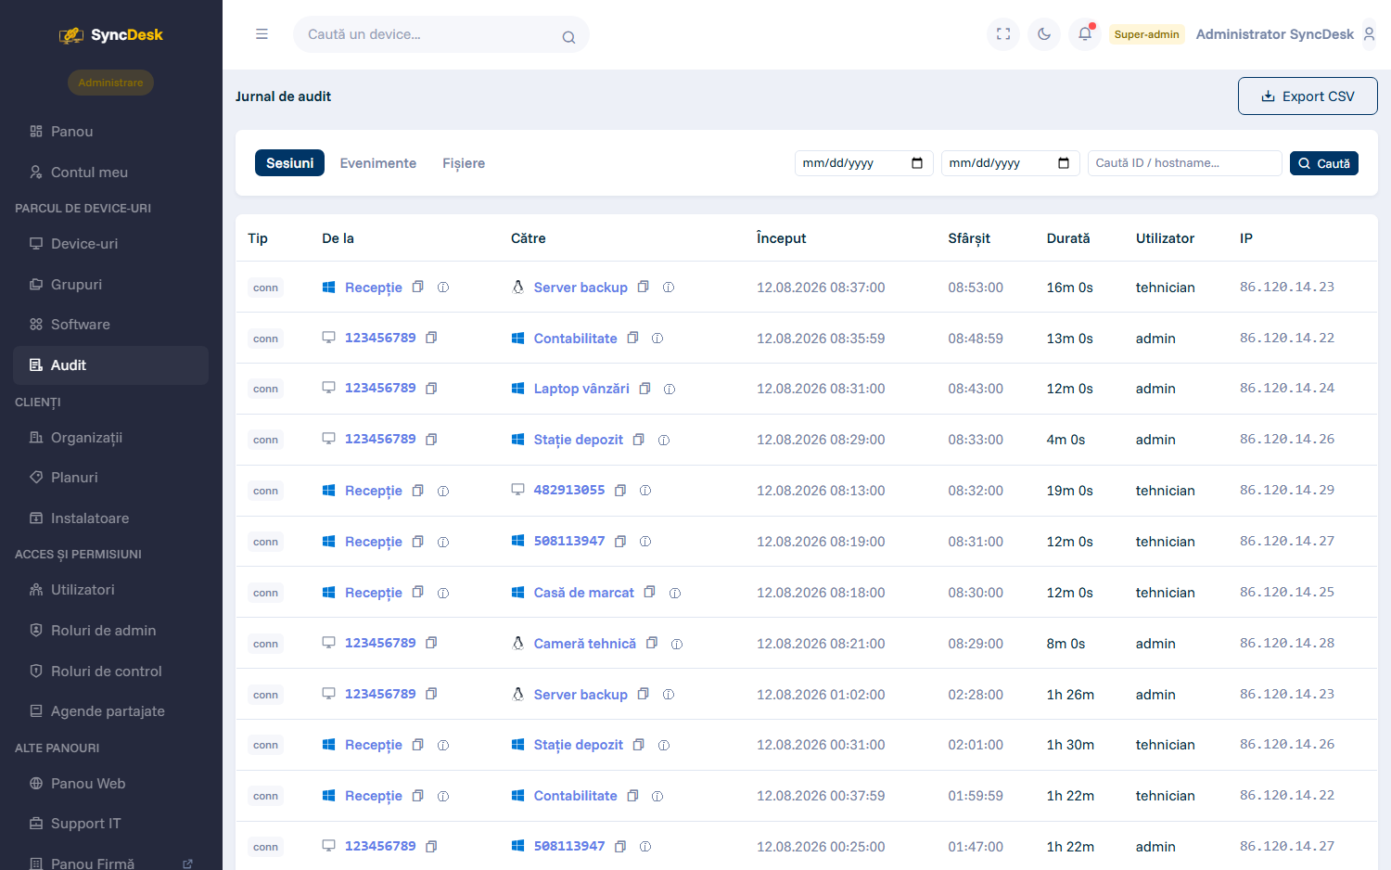Copy 508113947 ID in 08:19:00 row
Image resolution: width=1391 pixels, height=870 pixels.
620,541
